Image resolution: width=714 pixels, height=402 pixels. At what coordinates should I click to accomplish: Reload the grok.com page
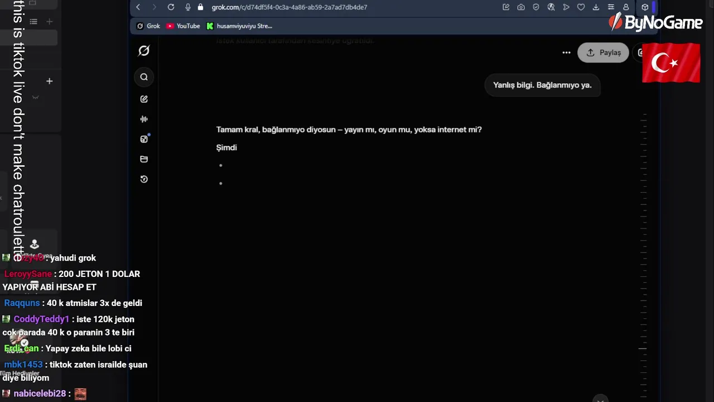(171, 7)
